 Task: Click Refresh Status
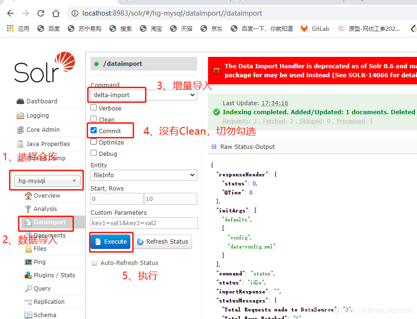[x=163, y=242]
